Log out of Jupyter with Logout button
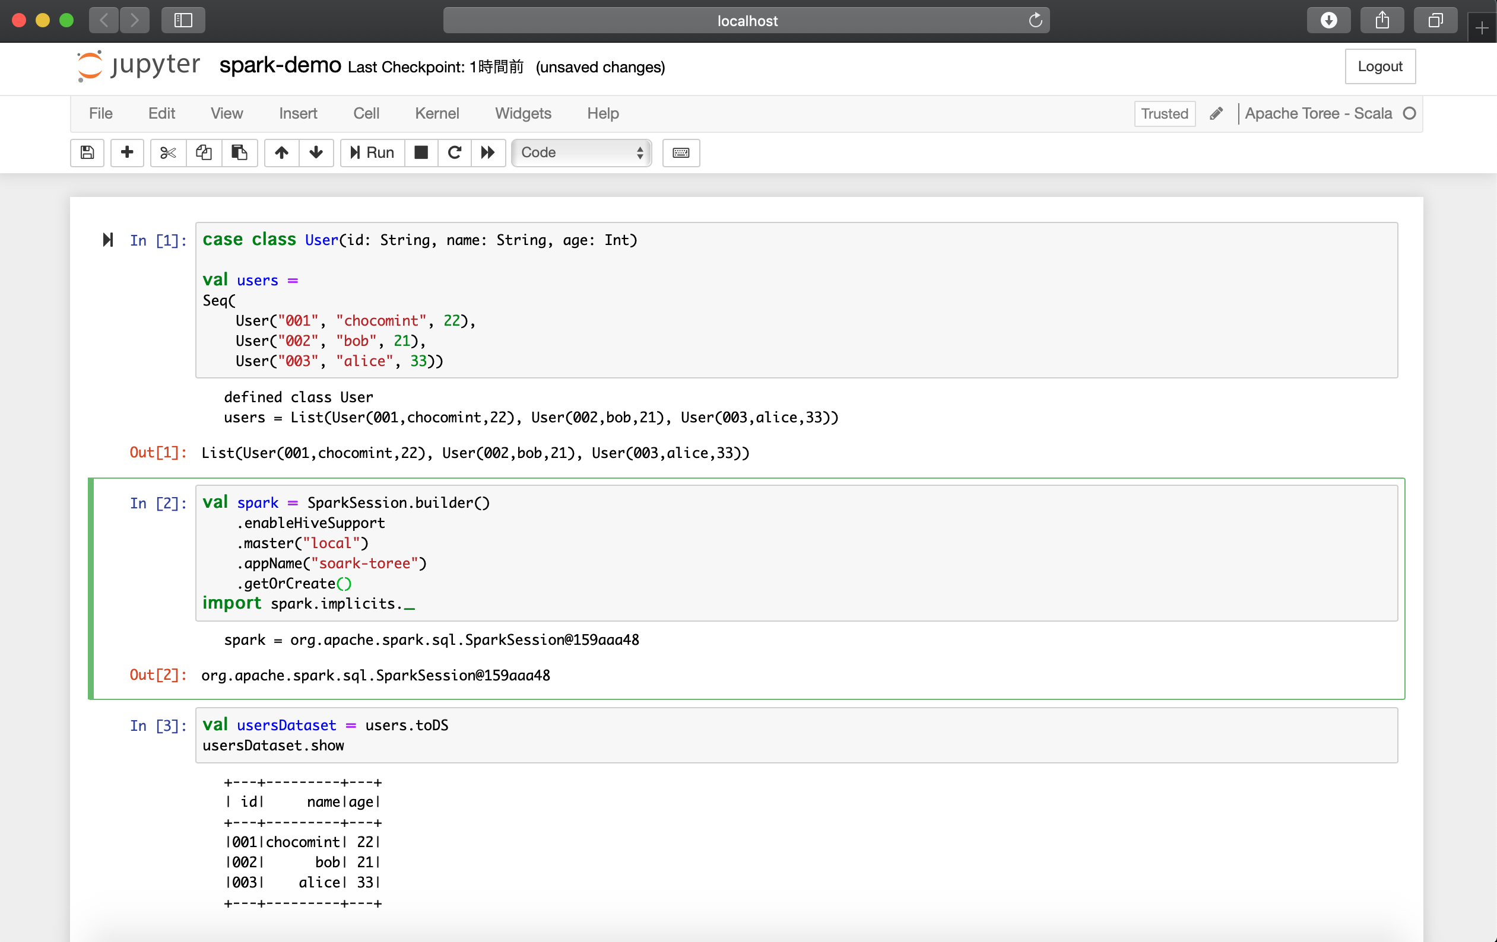Viewport: 1497px width, 942px height. pyautogui.click(x=1380, y=66)
